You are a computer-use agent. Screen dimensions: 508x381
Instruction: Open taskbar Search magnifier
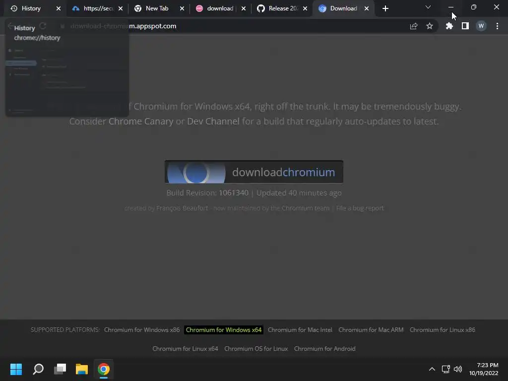point(38,369)
